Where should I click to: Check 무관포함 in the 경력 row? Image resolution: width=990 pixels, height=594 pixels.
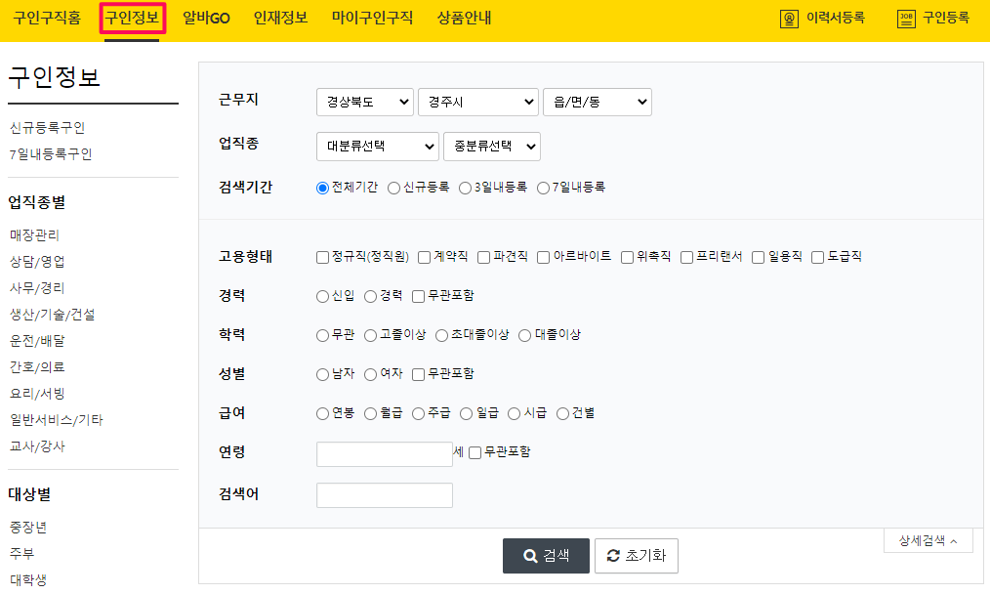418,296
